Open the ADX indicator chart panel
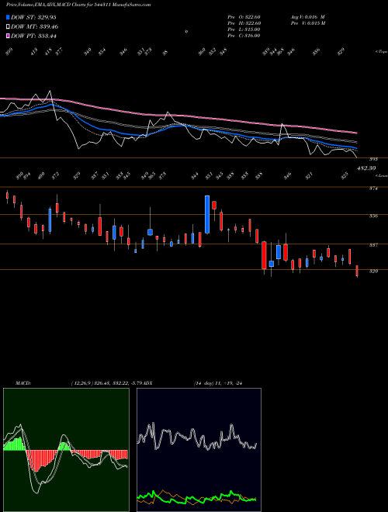The image size is (388, 512). pos(199,450)
